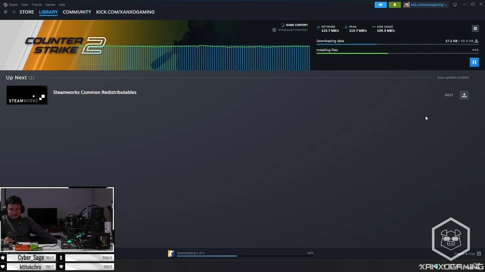This screenshot has height=272, width=485.
Task: Open the View menu
Action: pyautogui.click(x=25, y=5)
